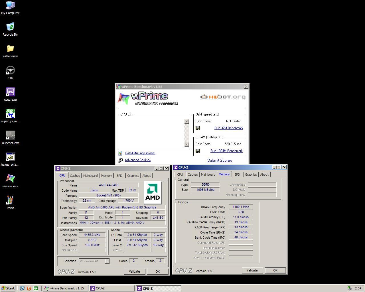The image size is (365, 292).
Task: Click the AMD logo in CPU-Z
Action: 153,192
